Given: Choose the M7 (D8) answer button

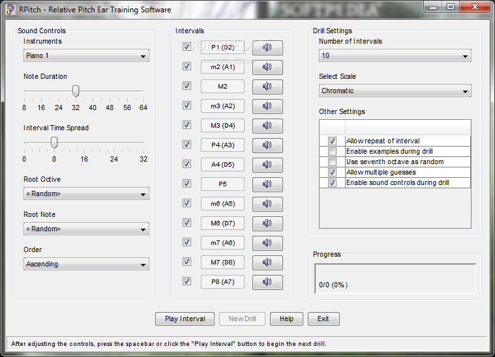Looking at the screenshot, I should pos(222,263).
